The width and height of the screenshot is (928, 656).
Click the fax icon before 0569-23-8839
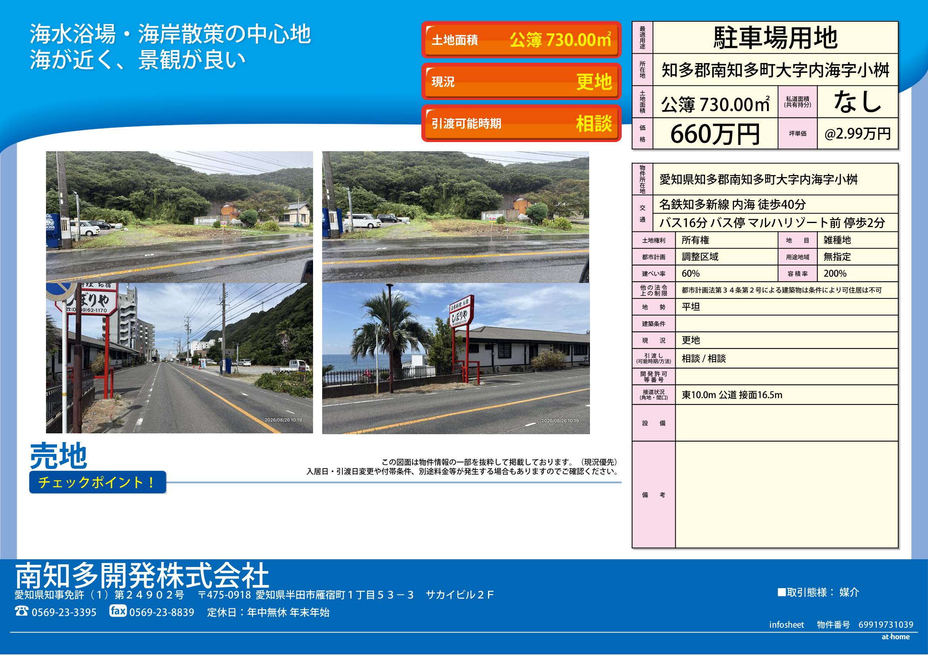(117, 612)
